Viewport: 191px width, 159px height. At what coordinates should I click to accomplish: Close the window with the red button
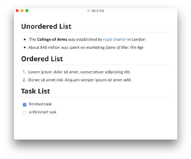(17, 11)
